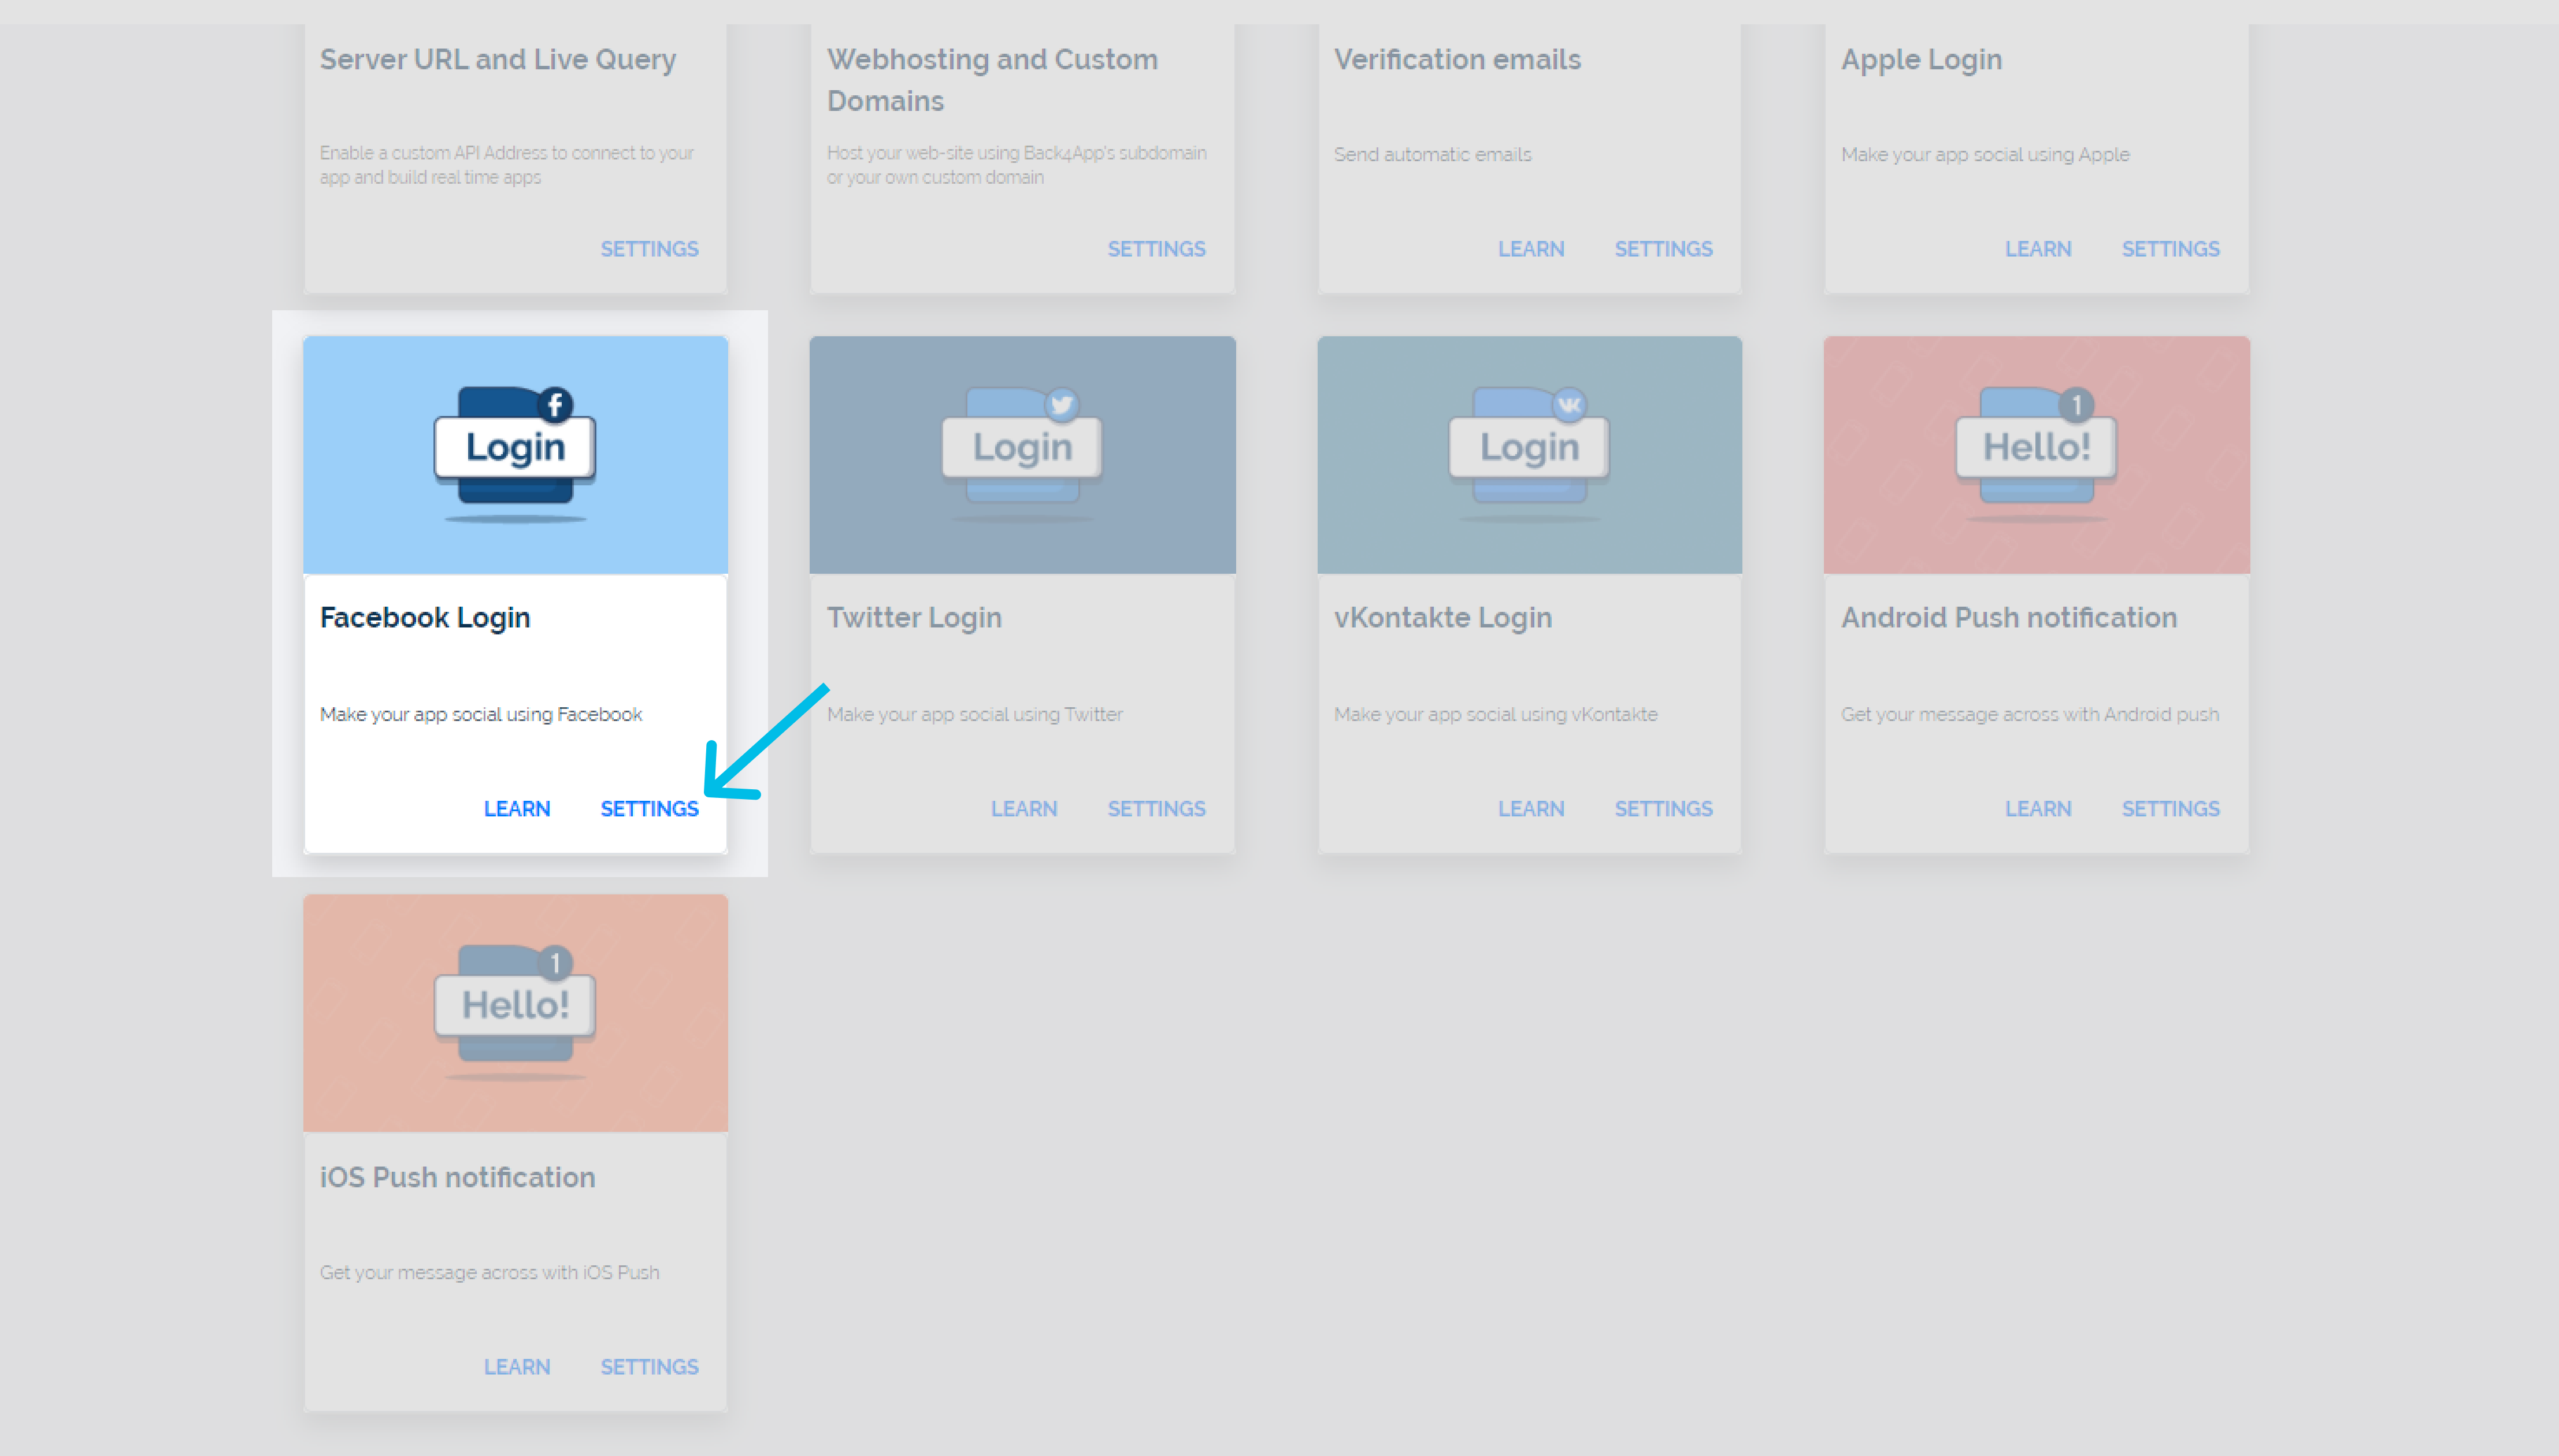Click LEARN on Apple Login card
The image size is (2559, 1456).
pyautogui.click(x=2038, y=248)
